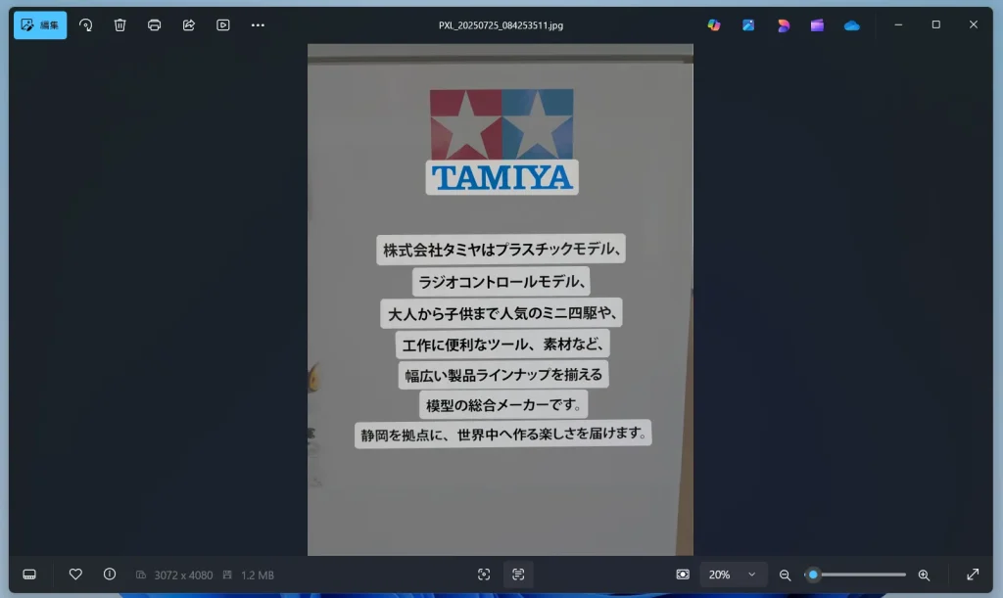Print the image using printer icon
This screenshot has width=1003, height=598.
154,24
